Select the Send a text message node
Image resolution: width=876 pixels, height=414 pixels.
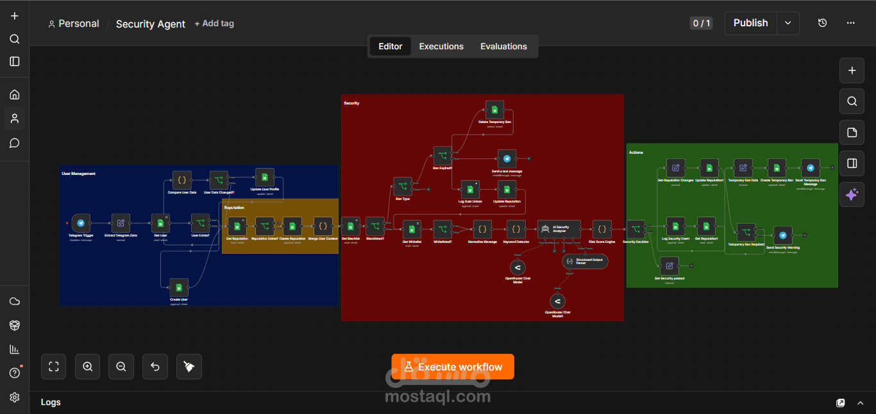coord(507,159)
